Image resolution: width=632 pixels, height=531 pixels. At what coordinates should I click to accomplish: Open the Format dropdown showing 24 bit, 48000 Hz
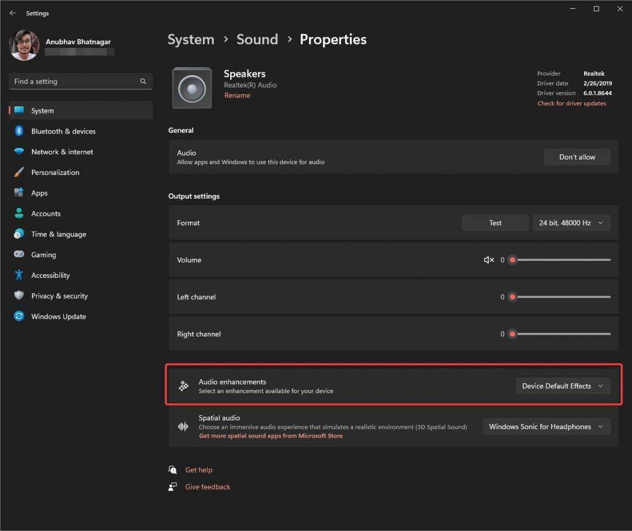(571, 222)
